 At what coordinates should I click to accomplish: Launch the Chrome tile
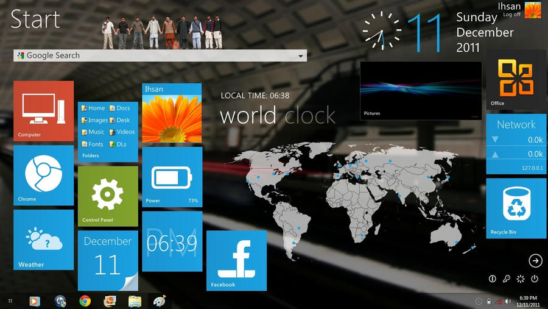click(x=44, y=176)
